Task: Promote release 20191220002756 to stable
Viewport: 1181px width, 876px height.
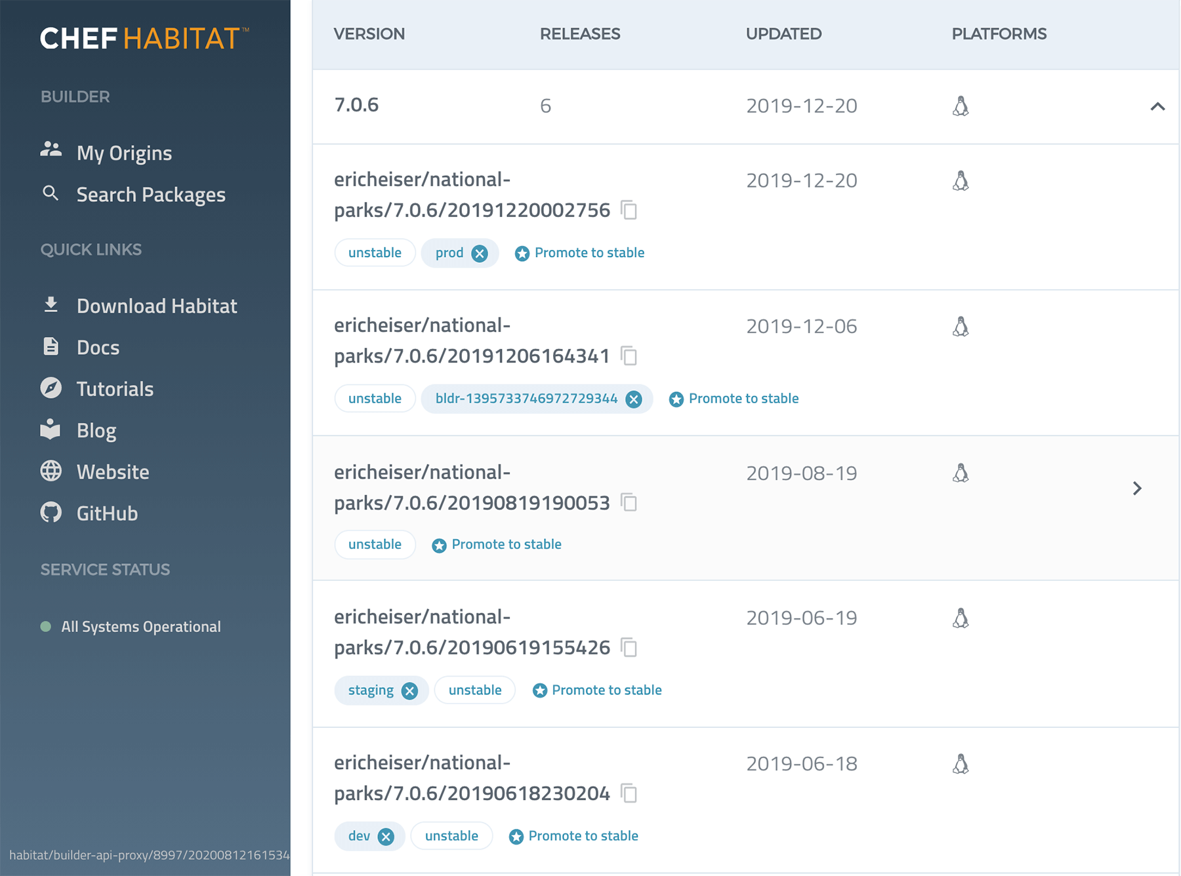Action: [580, 253]
